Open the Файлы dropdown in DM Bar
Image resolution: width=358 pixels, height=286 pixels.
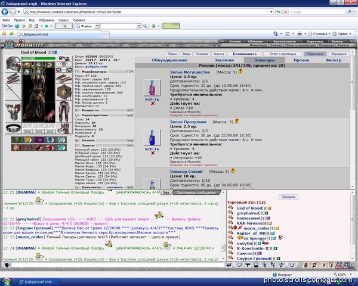[x=97, y=26]
